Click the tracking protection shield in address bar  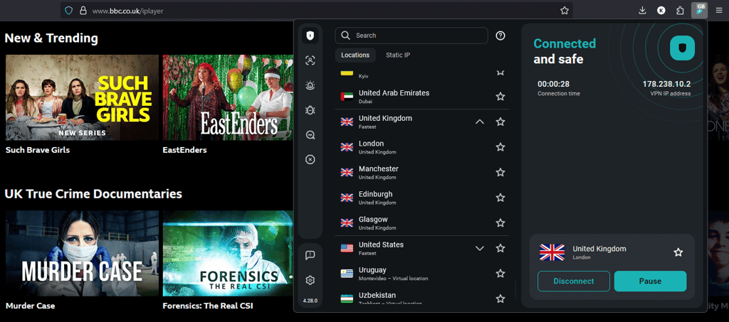pyautogui.click(x=69, y=10)
